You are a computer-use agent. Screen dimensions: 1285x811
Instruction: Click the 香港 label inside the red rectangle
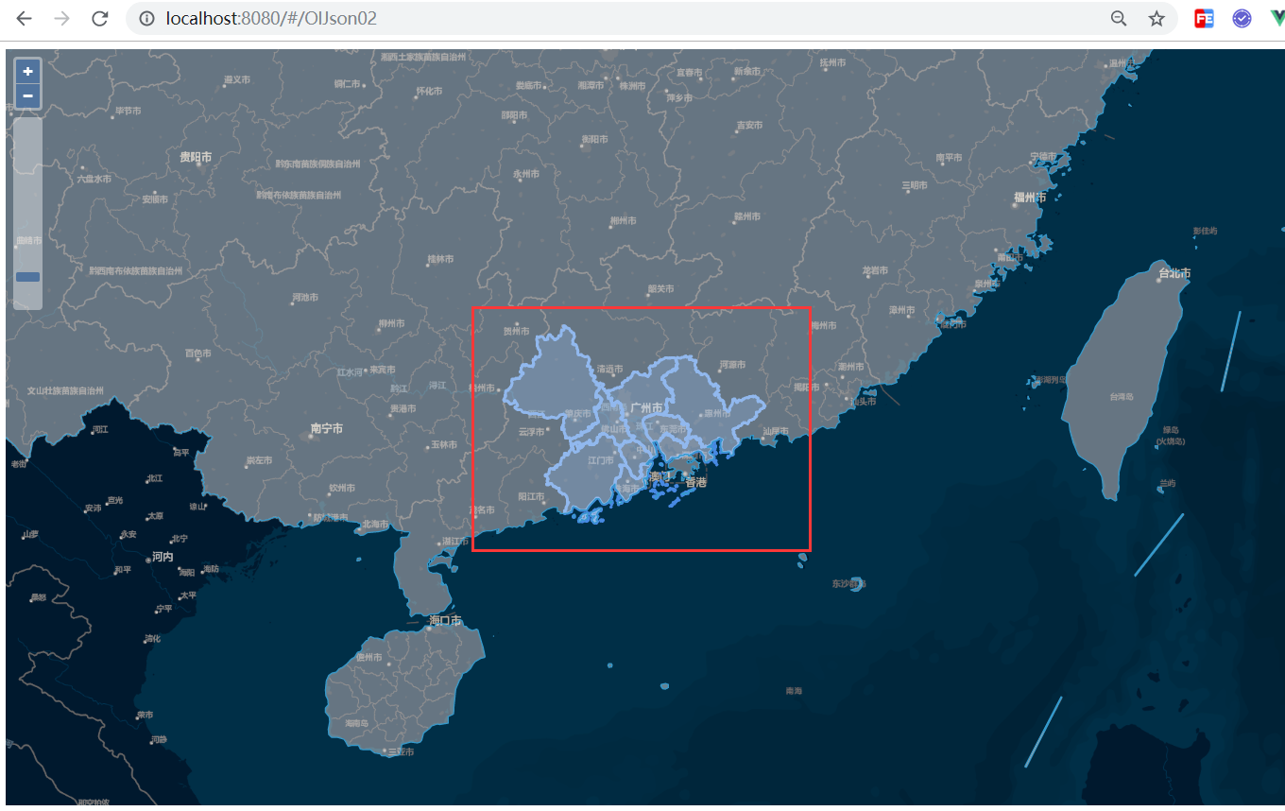[698, 482]
